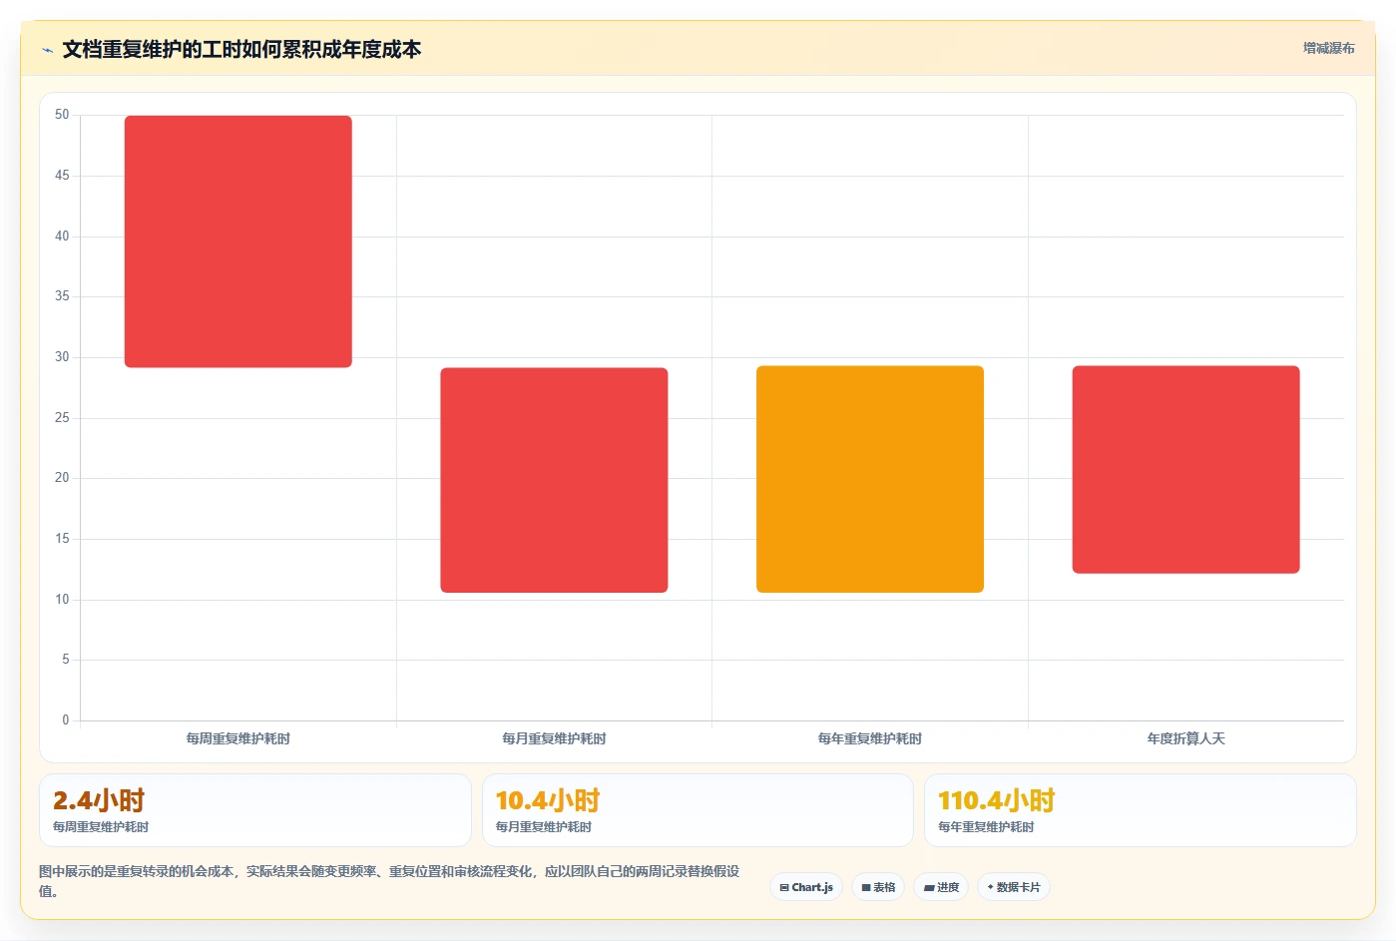
Task: Open the 110.4小时 yearly stat card
Action: (x=1140, y=810)
